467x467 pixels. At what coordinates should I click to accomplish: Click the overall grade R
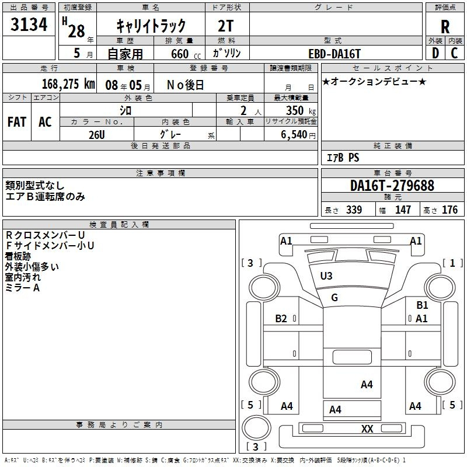[445, 27]
